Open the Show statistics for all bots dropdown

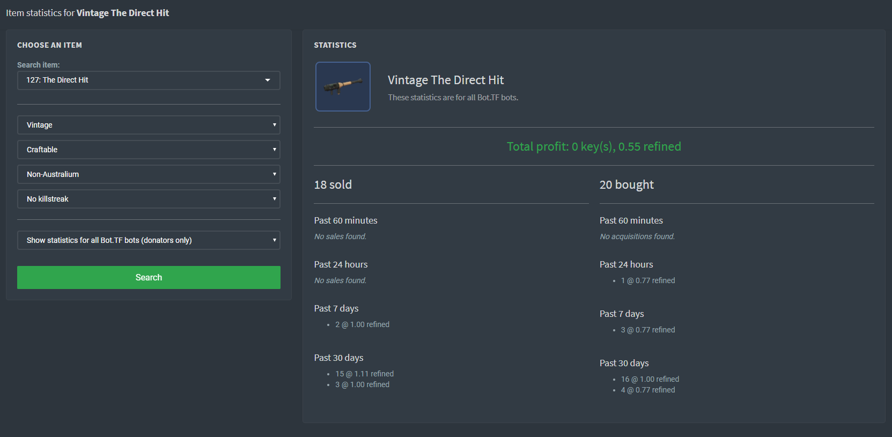(x=149, y=240)
